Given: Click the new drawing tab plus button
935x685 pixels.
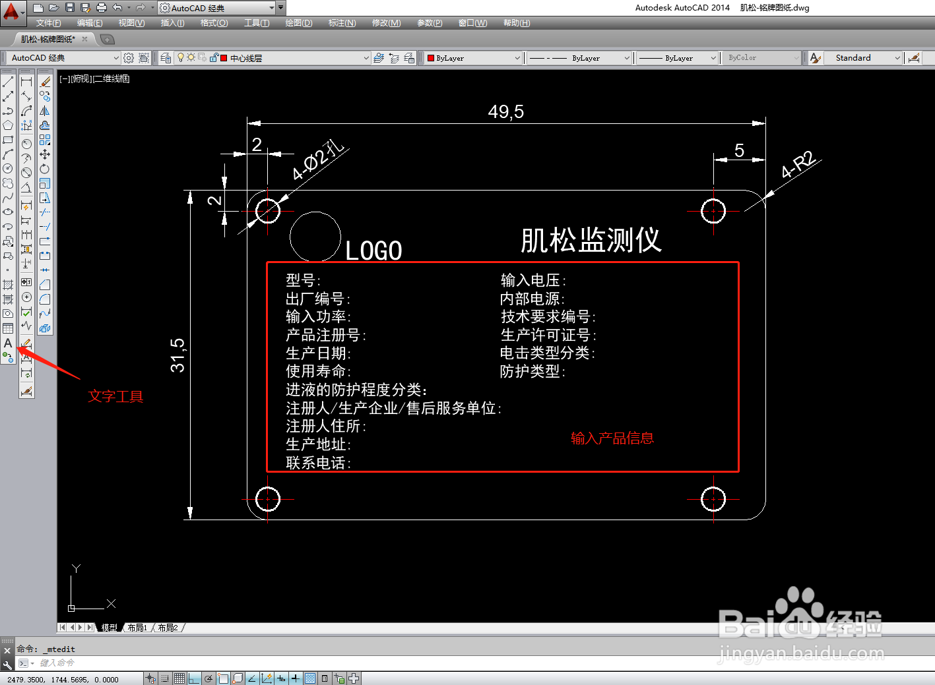Looking at the screenshot, I should [108, 40].
